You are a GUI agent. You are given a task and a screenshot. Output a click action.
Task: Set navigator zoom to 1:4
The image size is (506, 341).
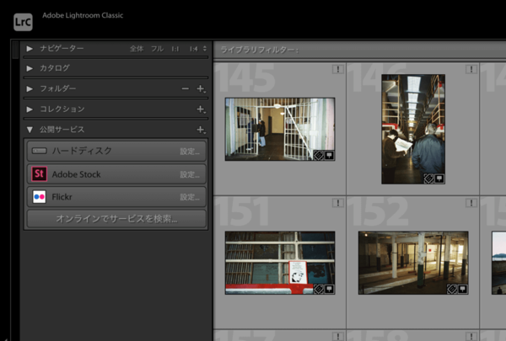[193, 49]
